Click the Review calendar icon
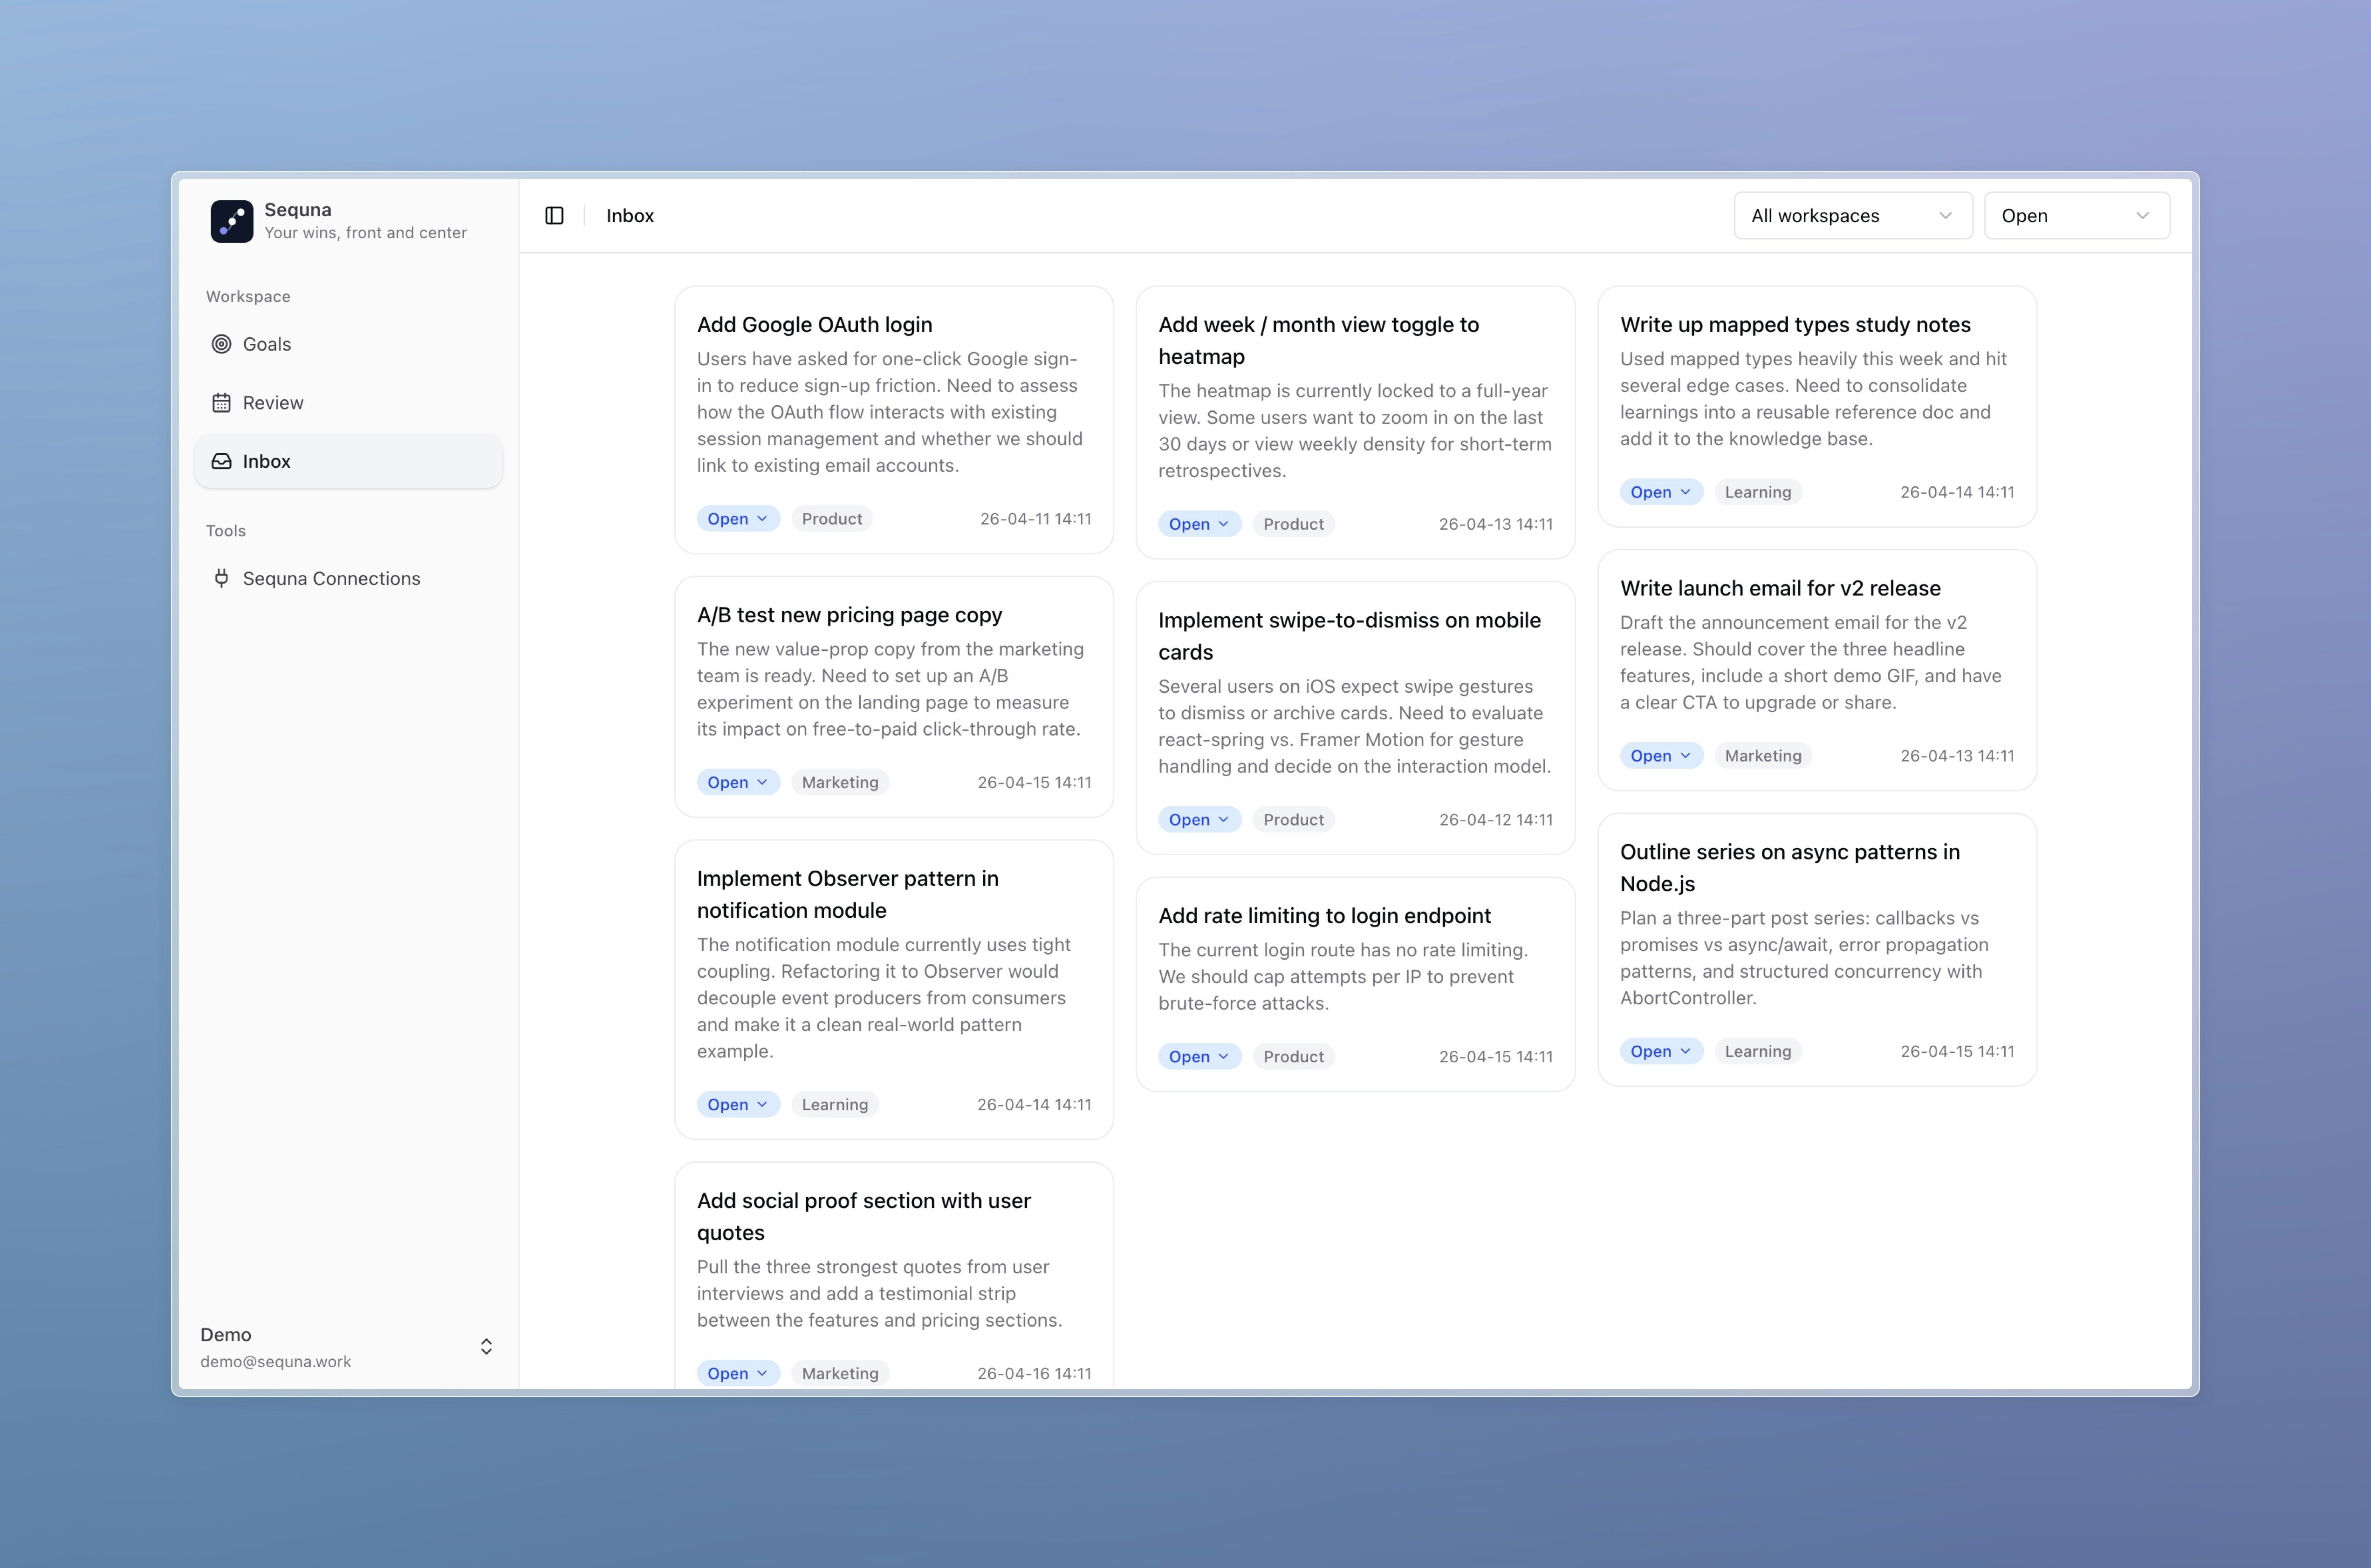2371x1568 pixels. pyautogui.click(x=221, y=403)
